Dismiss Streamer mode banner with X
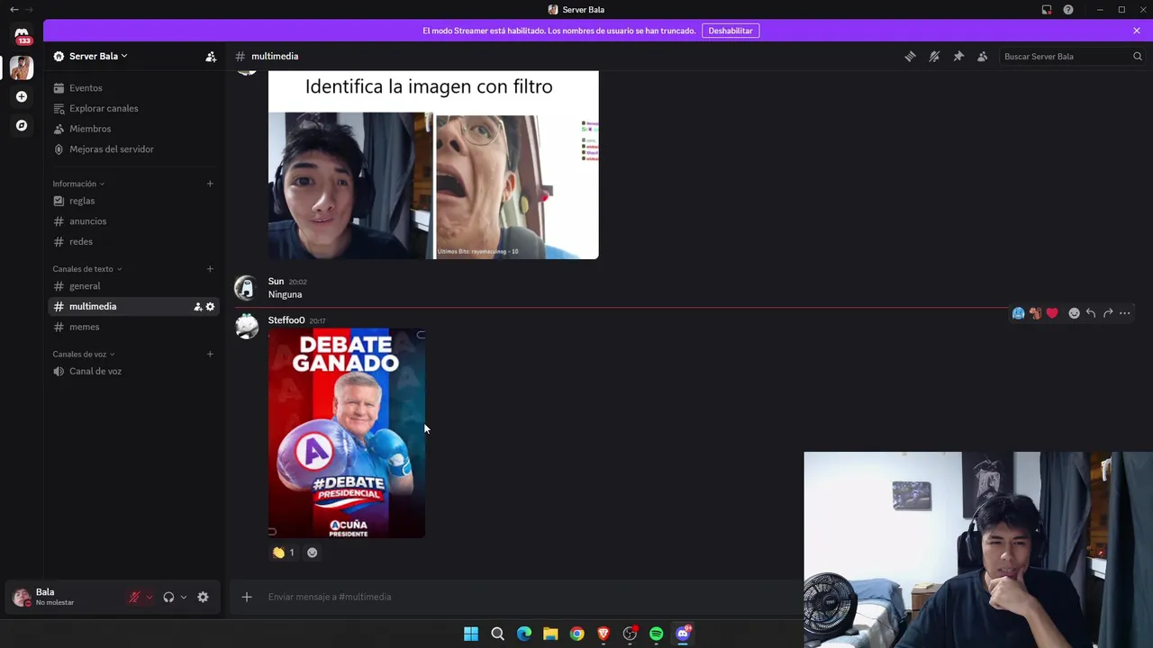This screenshot has width=1153, height=648. coord(1137,31)
